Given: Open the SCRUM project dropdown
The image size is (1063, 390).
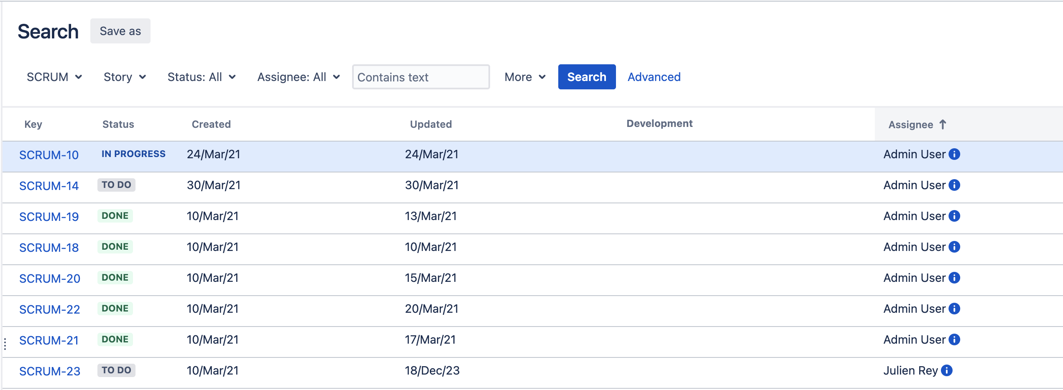Looking at the screenshot, I should point(54,77).
